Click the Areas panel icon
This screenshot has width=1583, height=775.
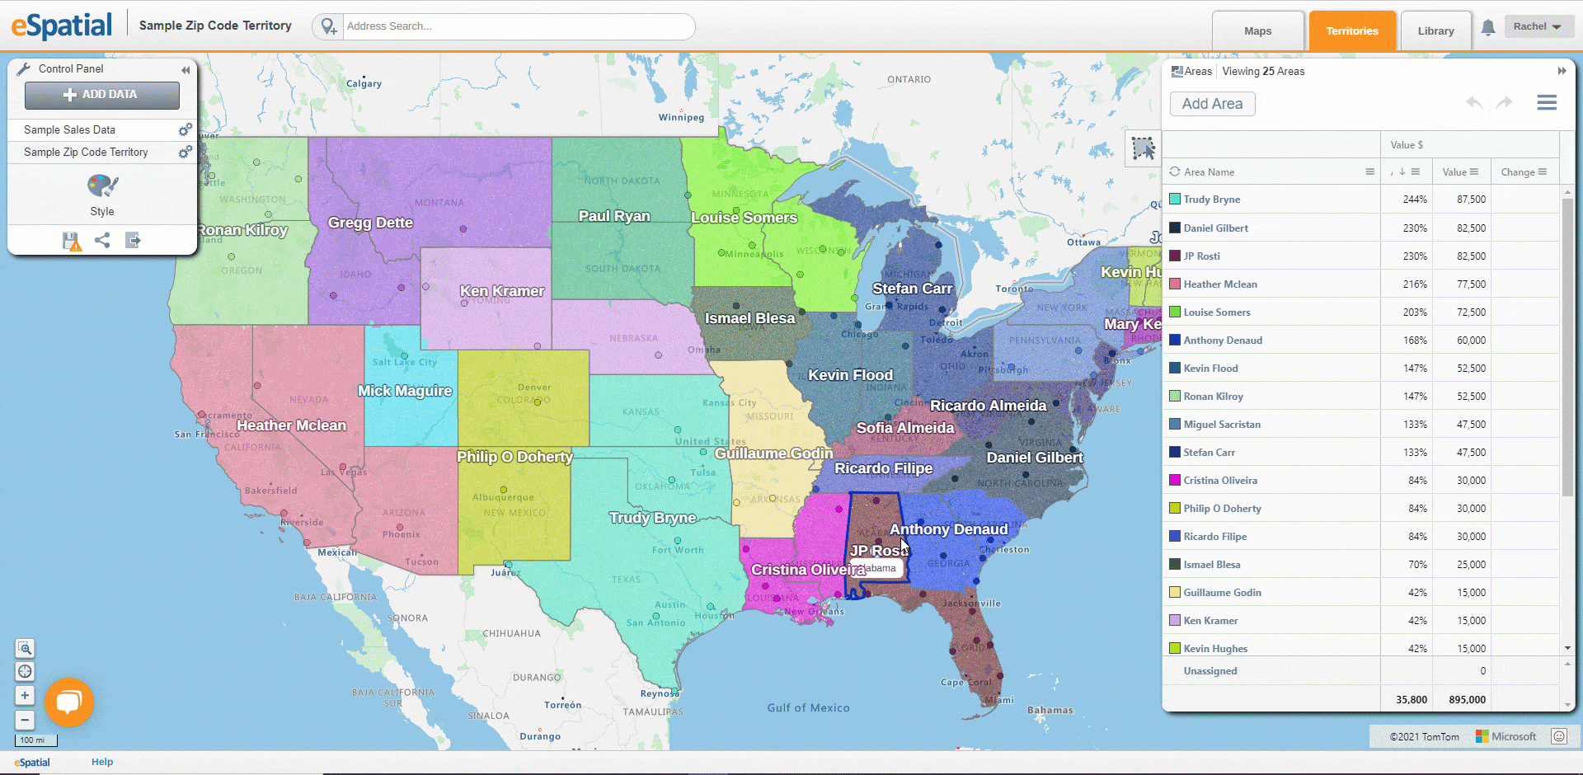click(1177, 72)
